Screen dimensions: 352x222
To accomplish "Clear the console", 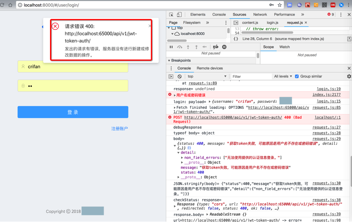I will pyautogui.click(x=180, y=76).
